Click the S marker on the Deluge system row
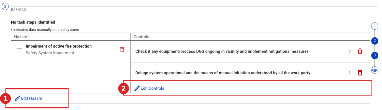The width and height of the screenshot is (382, 110). tap(349, 73)
